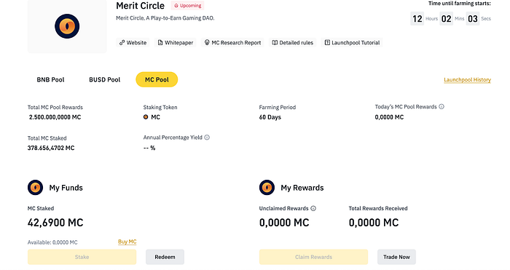Open the Whitepaper link

coord(176,42)
